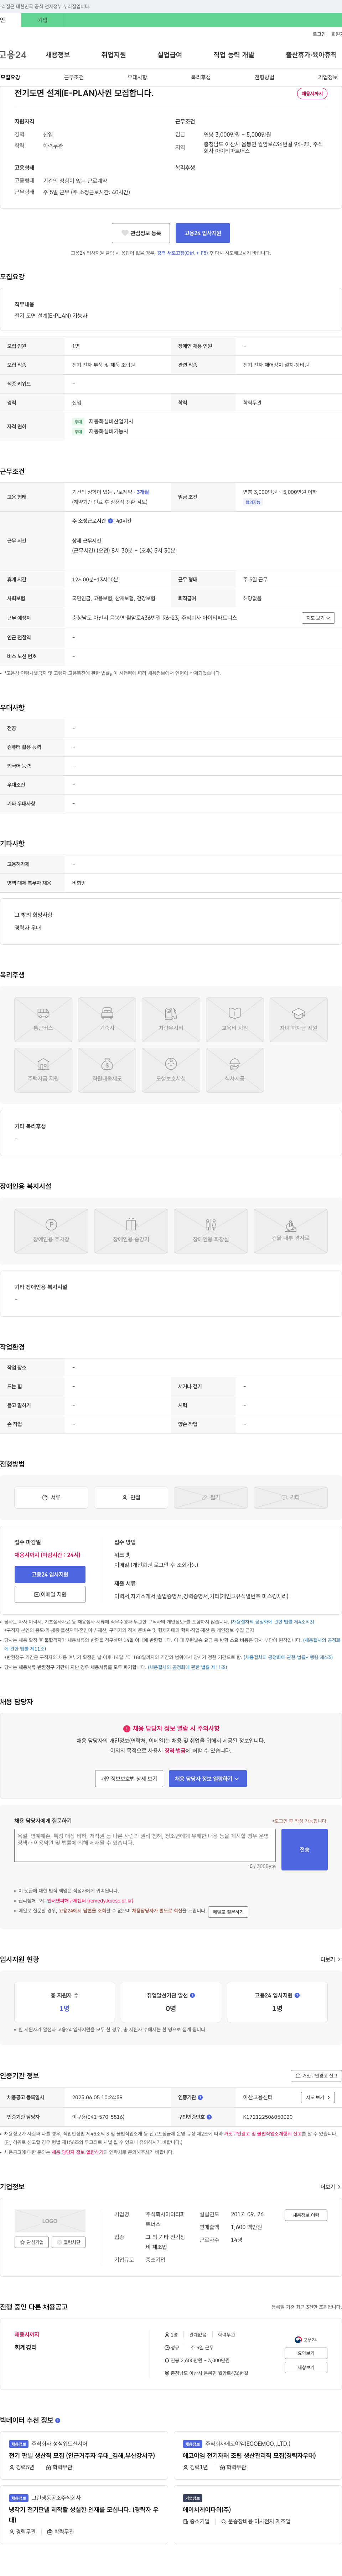Open the 취업지원 menu
342x2576 pixels.
click(114, 55)
